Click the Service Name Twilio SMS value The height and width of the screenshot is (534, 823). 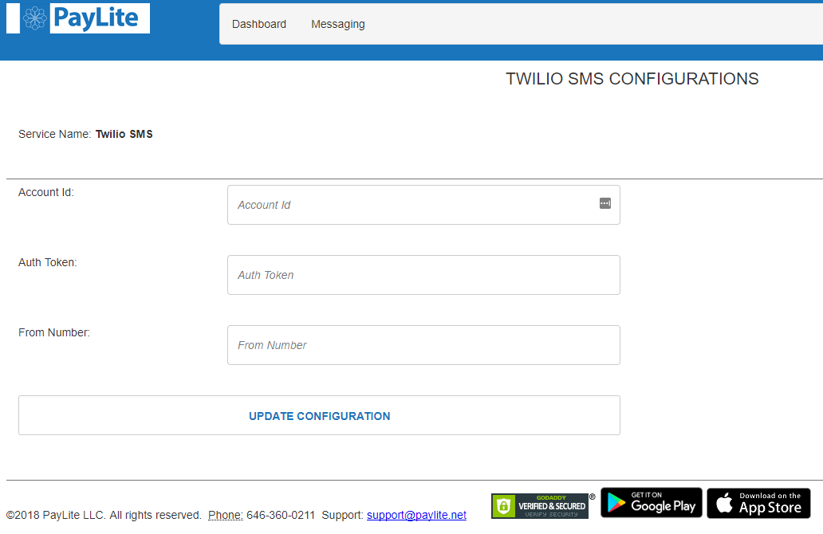tap(124, 134)
